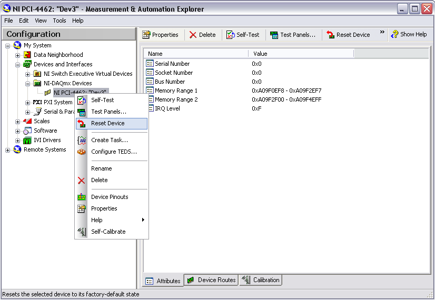The width and height of the screenshot is (435, 300).
Task: Click the NI PCI-4462 device icon in tree
Action: pyautogui.click(x=48, y=93)
